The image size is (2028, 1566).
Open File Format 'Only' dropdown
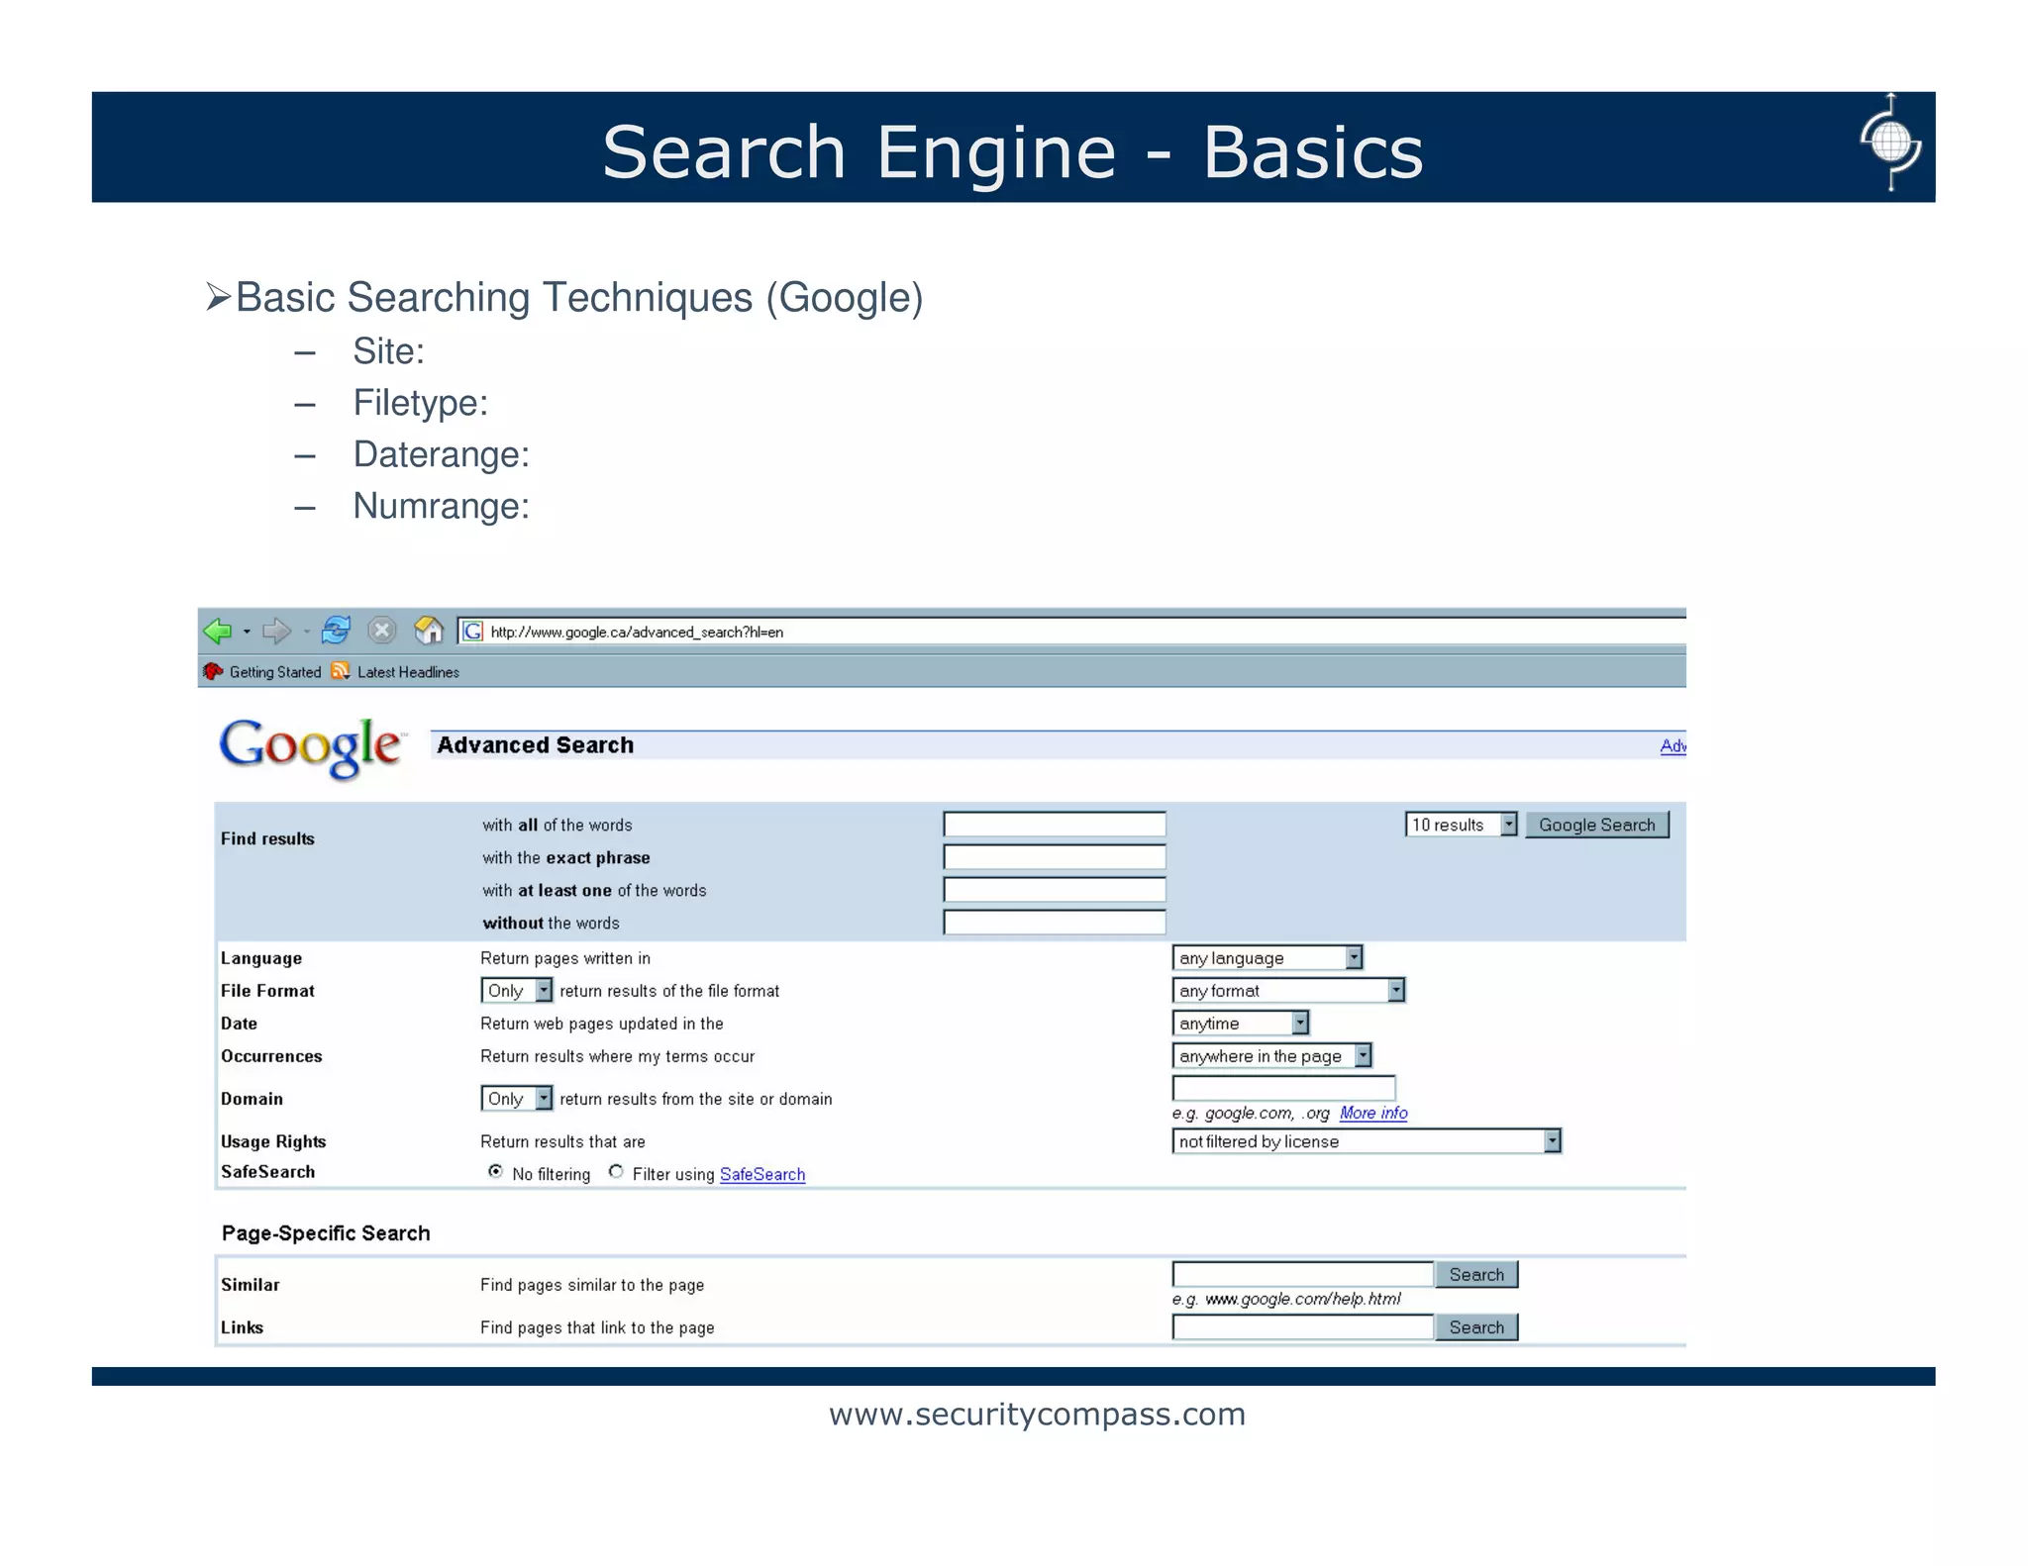click(517, 991)
